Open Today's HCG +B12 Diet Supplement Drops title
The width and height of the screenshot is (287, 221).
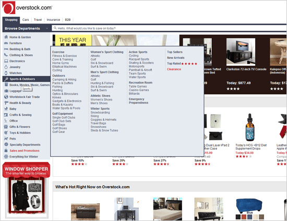(x=251, y=147)
